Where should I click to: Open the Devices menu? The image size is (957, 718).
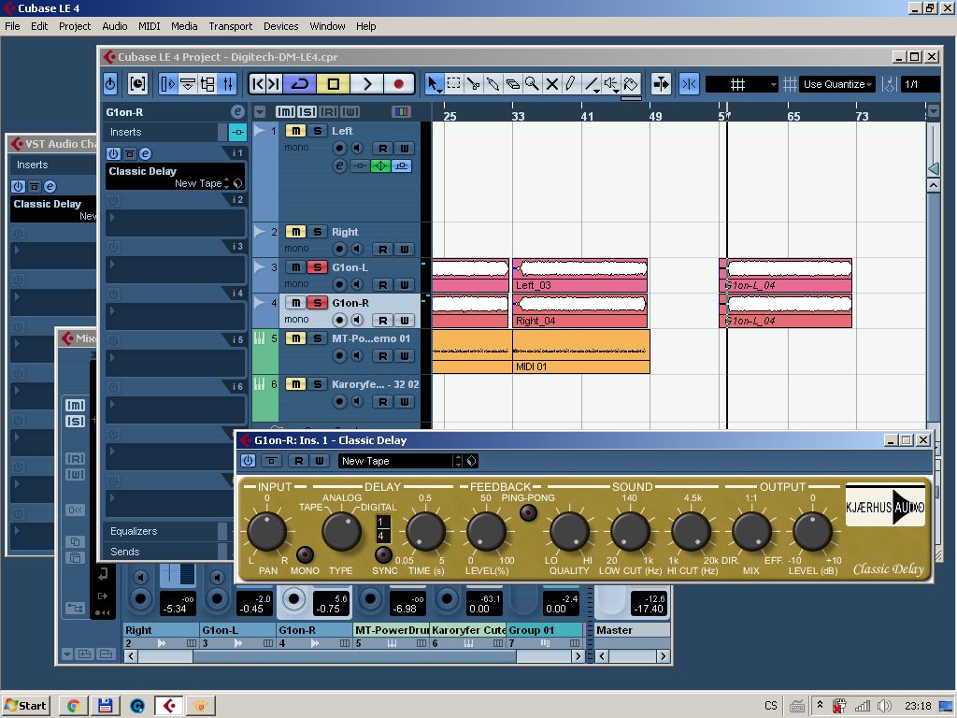coord(280,26)
